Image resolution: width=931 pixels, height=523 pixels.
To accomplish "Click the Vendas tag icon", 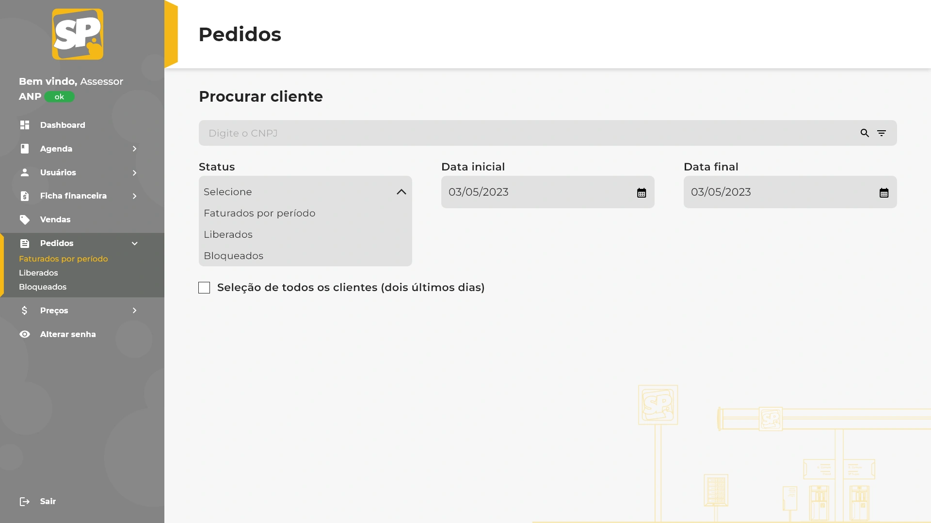I will pos(25,220).
